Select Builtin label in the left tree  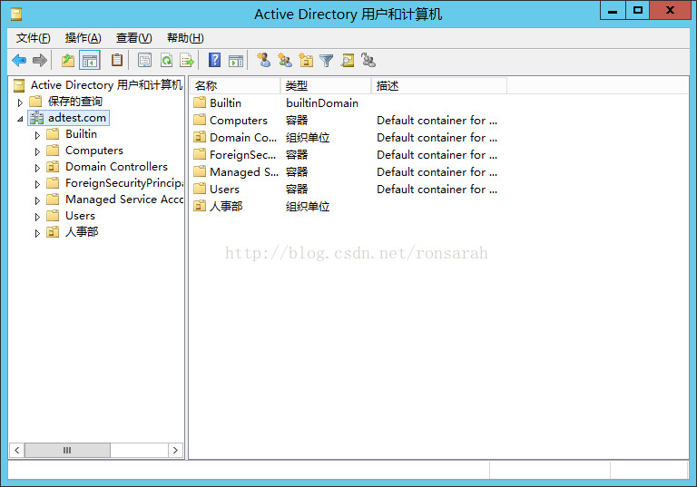pos(81,134)
